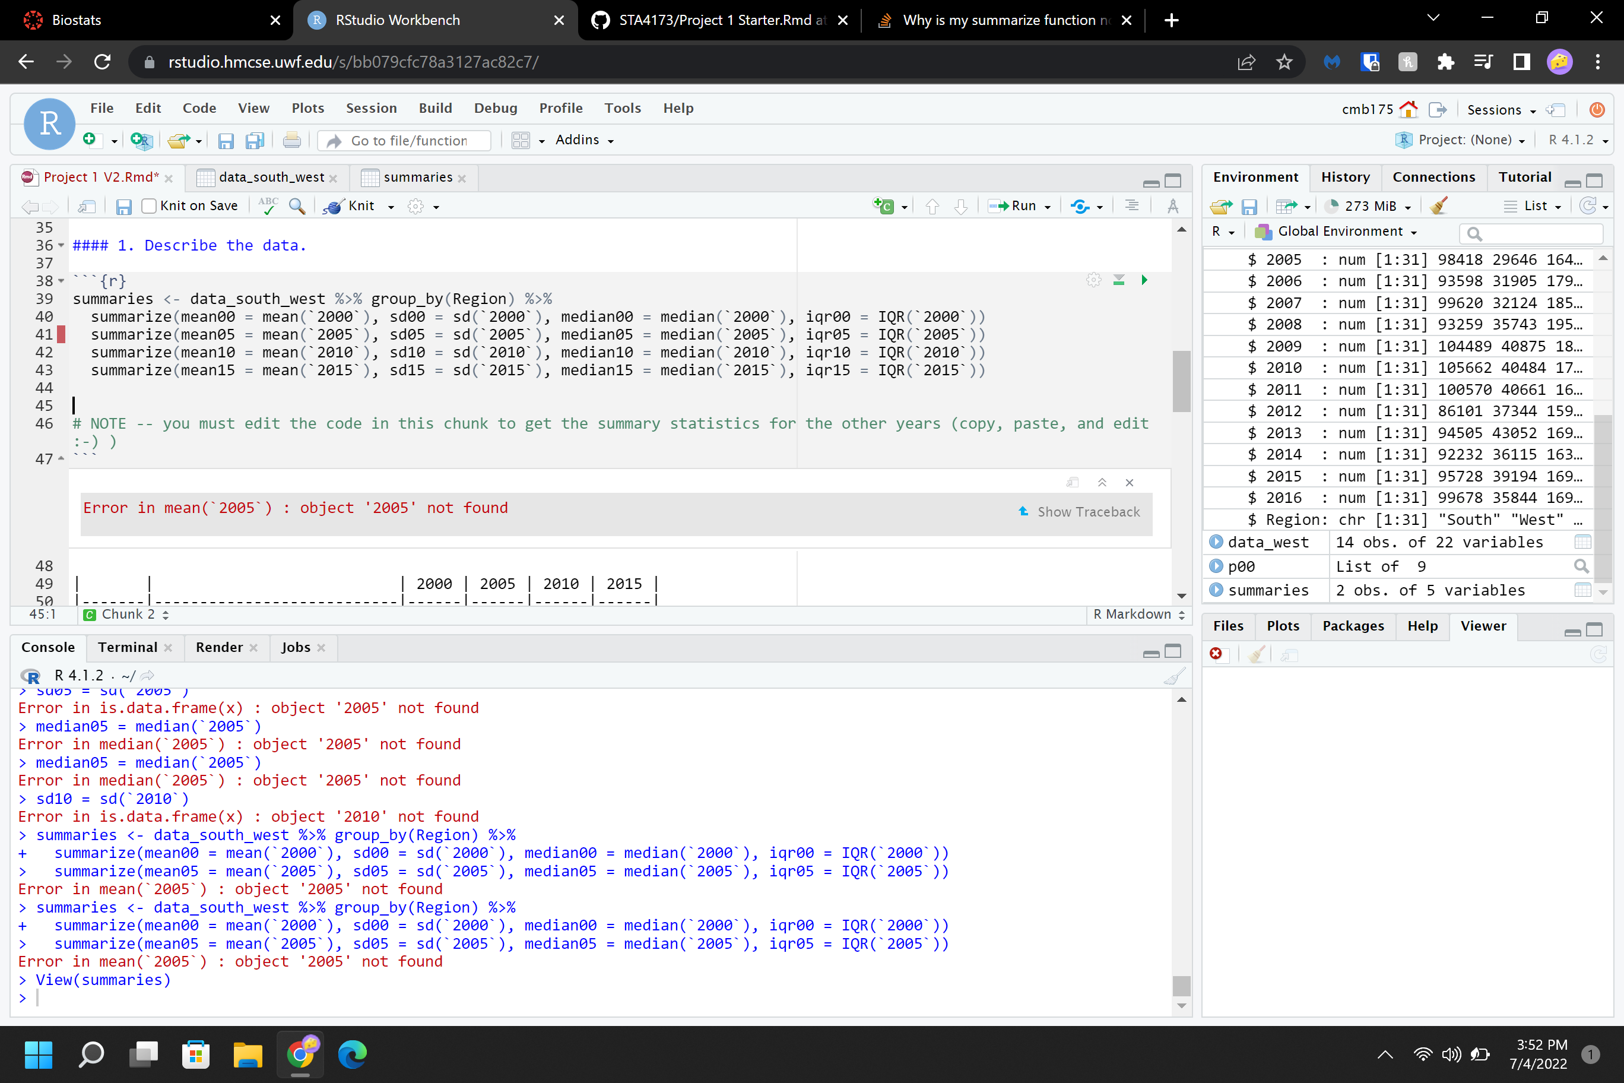This screenshot has width=1624, height=1083.
Task: Click the Knit button
Action: (351, 206)
